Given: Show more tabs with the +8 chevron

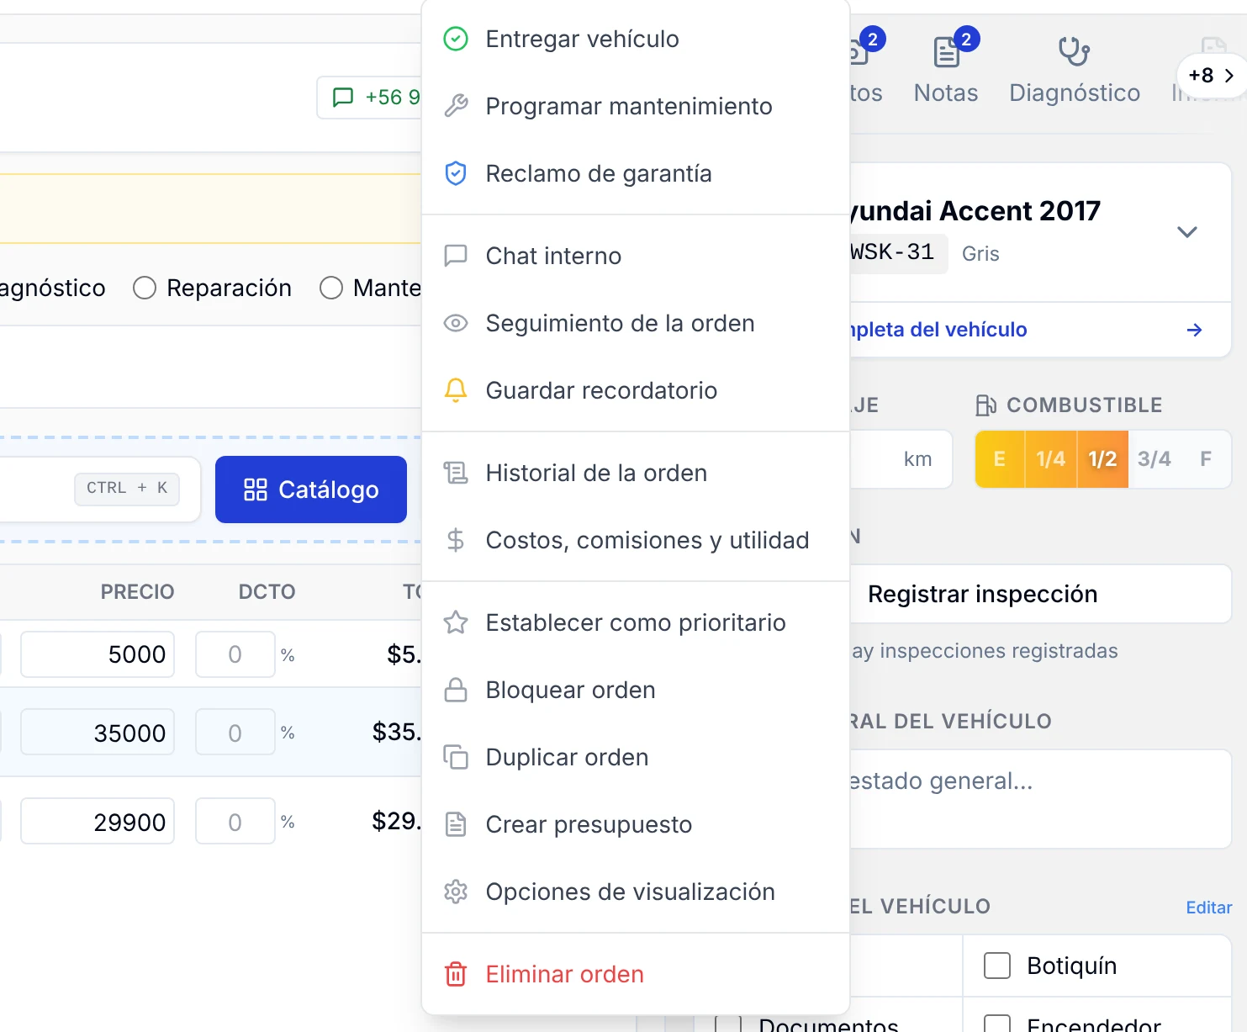Looking at the screenshot, I should (1211, 76).
